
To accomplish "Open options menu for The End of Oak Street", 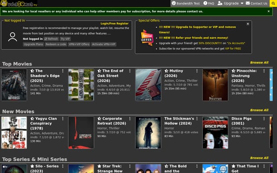I will 130,71.
